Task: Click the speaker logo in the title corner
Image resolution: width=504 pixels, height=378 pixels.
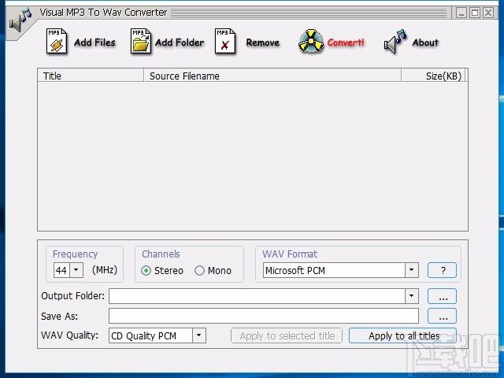Action: click(20, 20)
